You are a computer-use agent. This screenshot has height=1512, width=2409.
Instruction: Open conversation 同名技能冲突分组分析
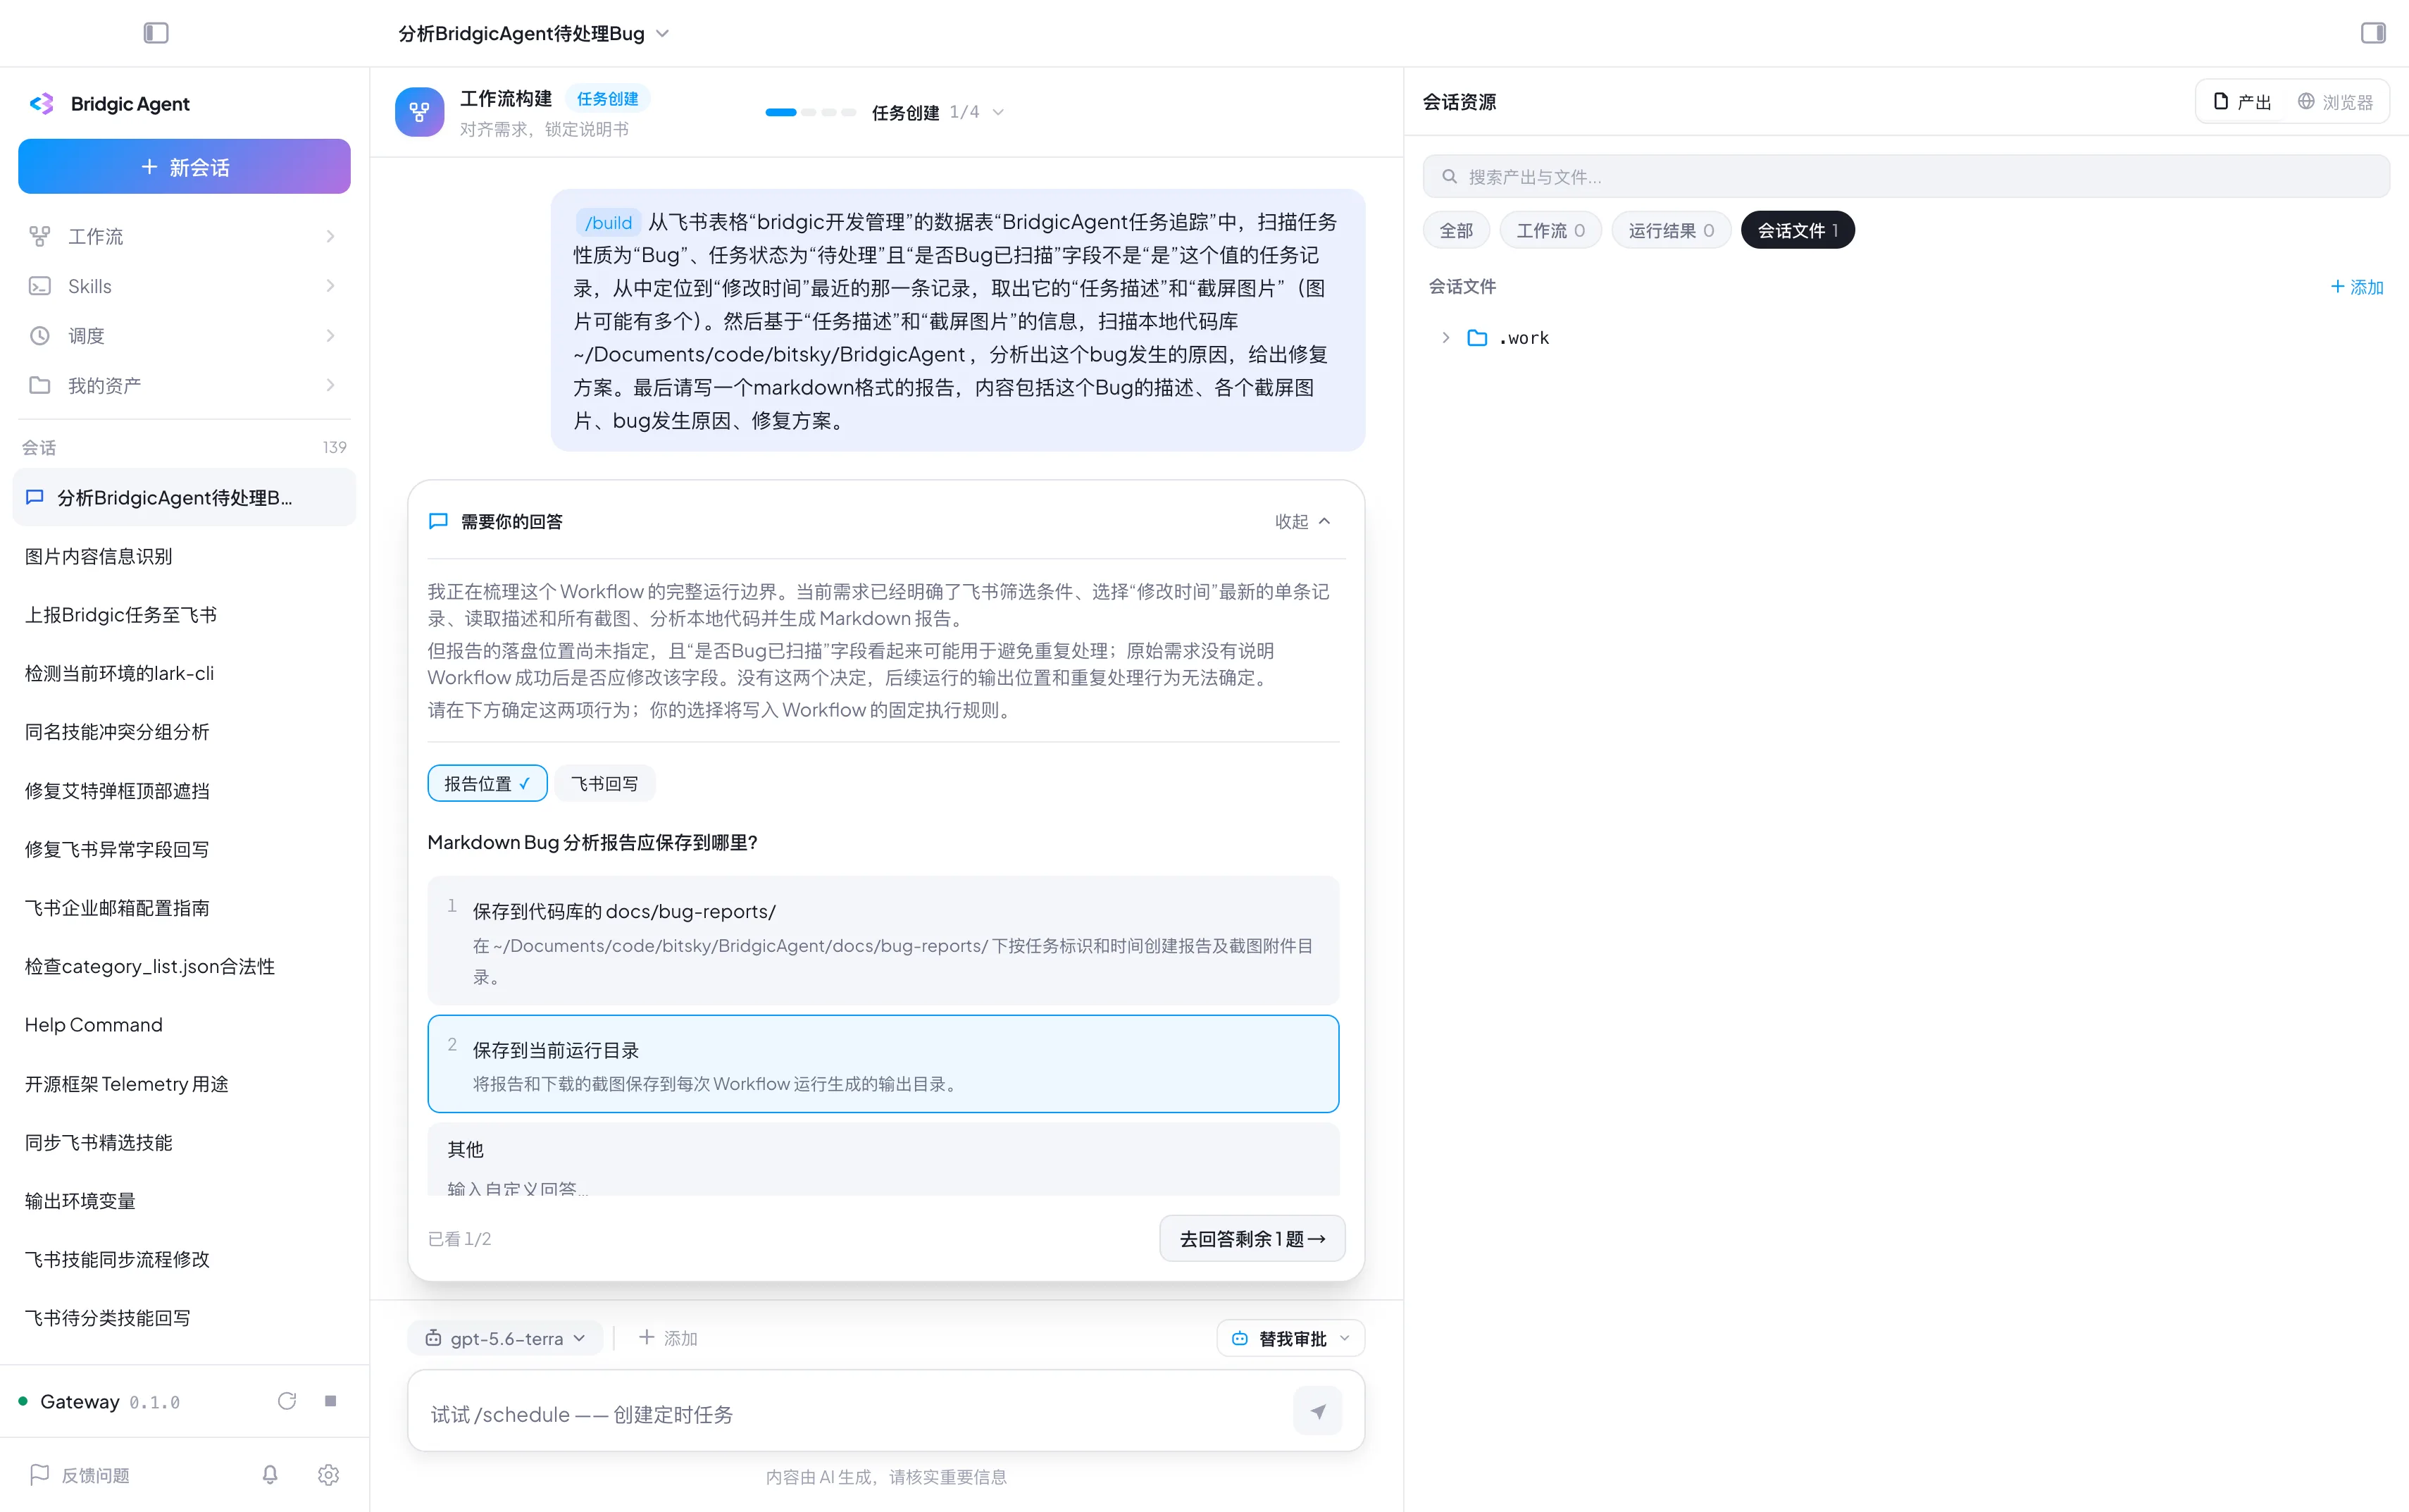point(184,732)
